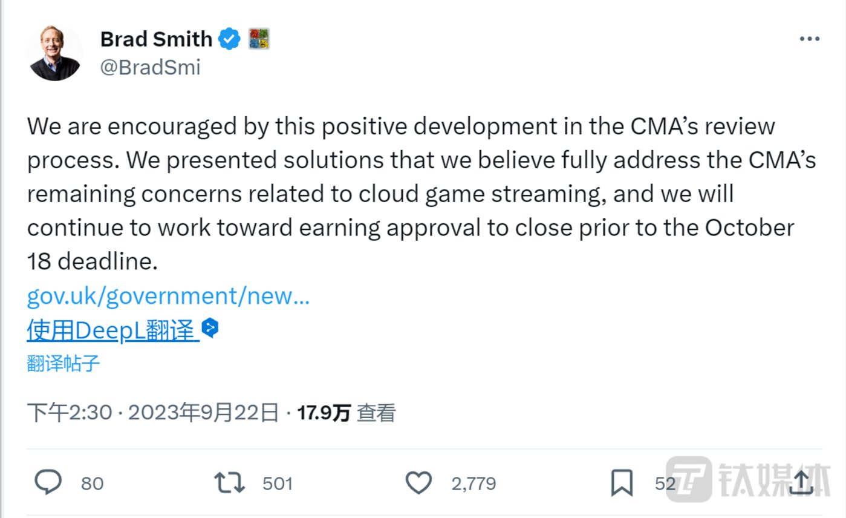This screenshot has width=846, height=518.
Task: Click the share upload arrow icon
Action: (x=802, y=483)
